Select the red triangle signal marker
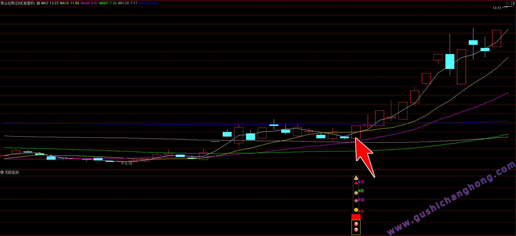516x236 pixels. point(356,183)
